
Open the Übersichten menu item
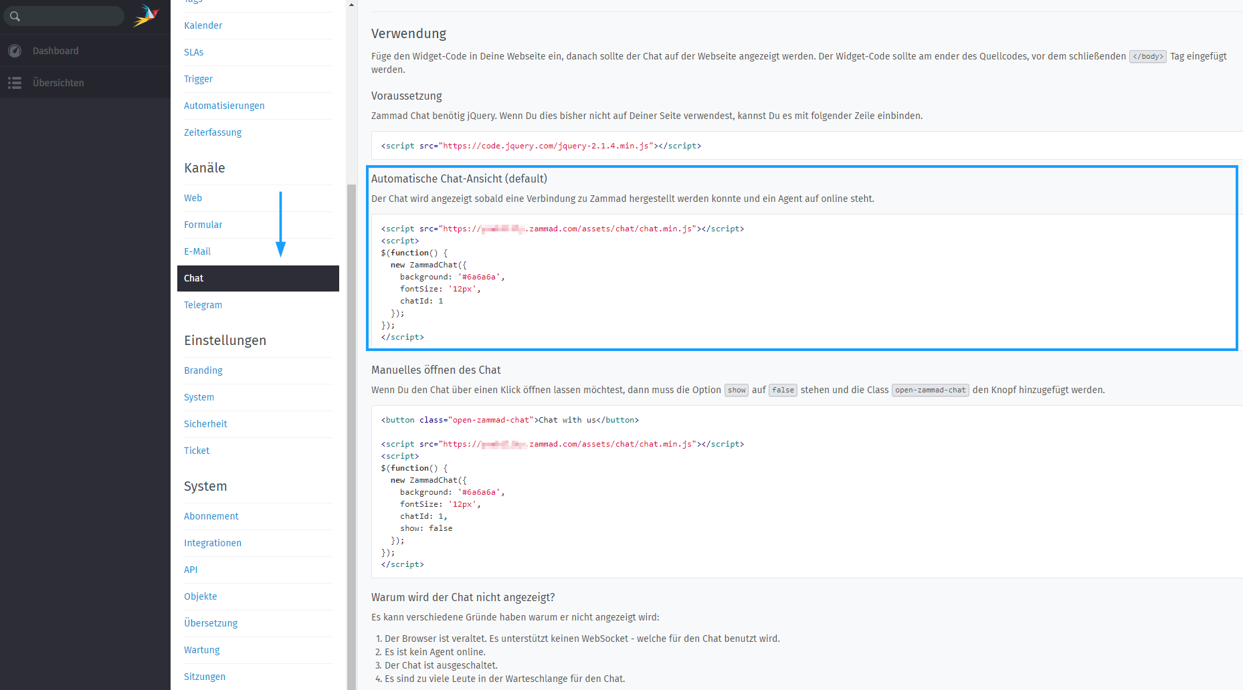(x=85, y=83)
